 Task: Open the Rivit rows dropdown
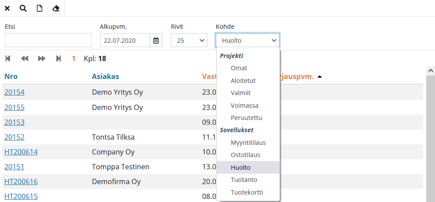click(189, 41)
